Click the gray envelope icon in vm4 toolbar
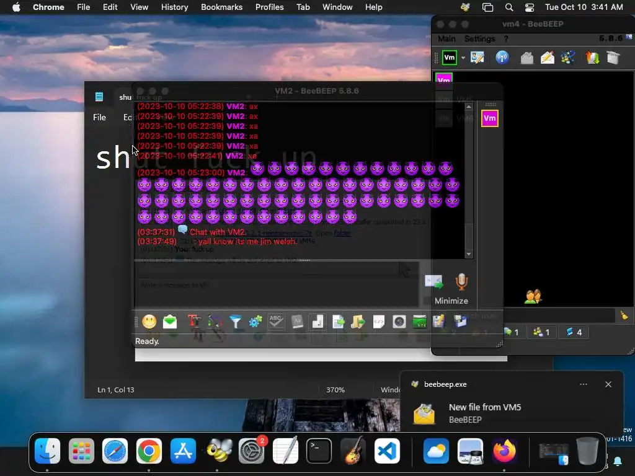 [527, 58]
